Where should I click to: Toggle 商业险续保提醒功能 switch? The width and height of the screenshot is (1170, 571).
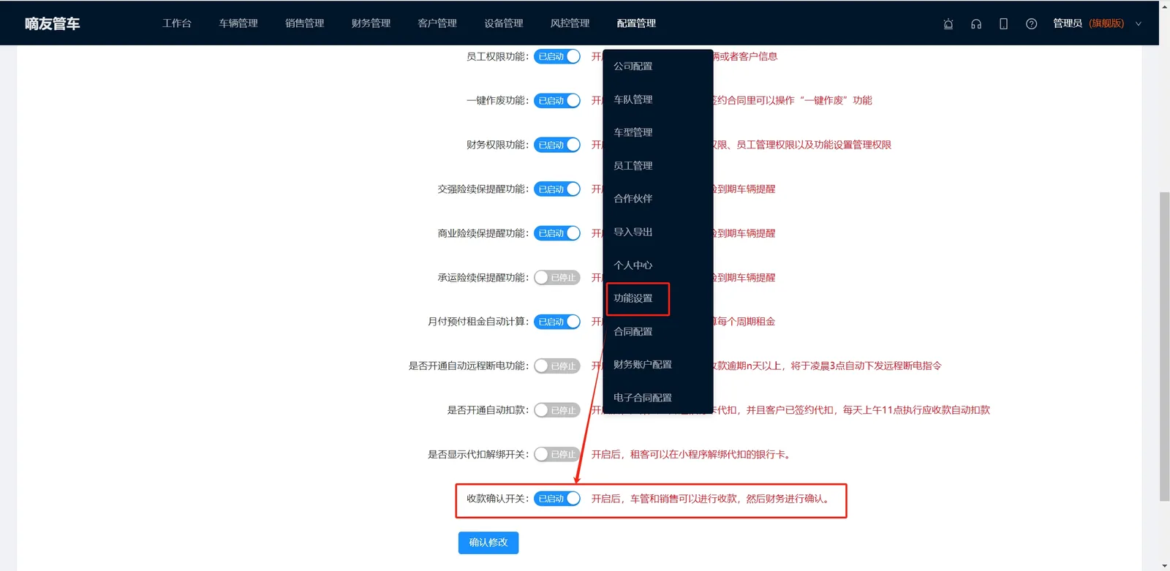pos(557,233)
